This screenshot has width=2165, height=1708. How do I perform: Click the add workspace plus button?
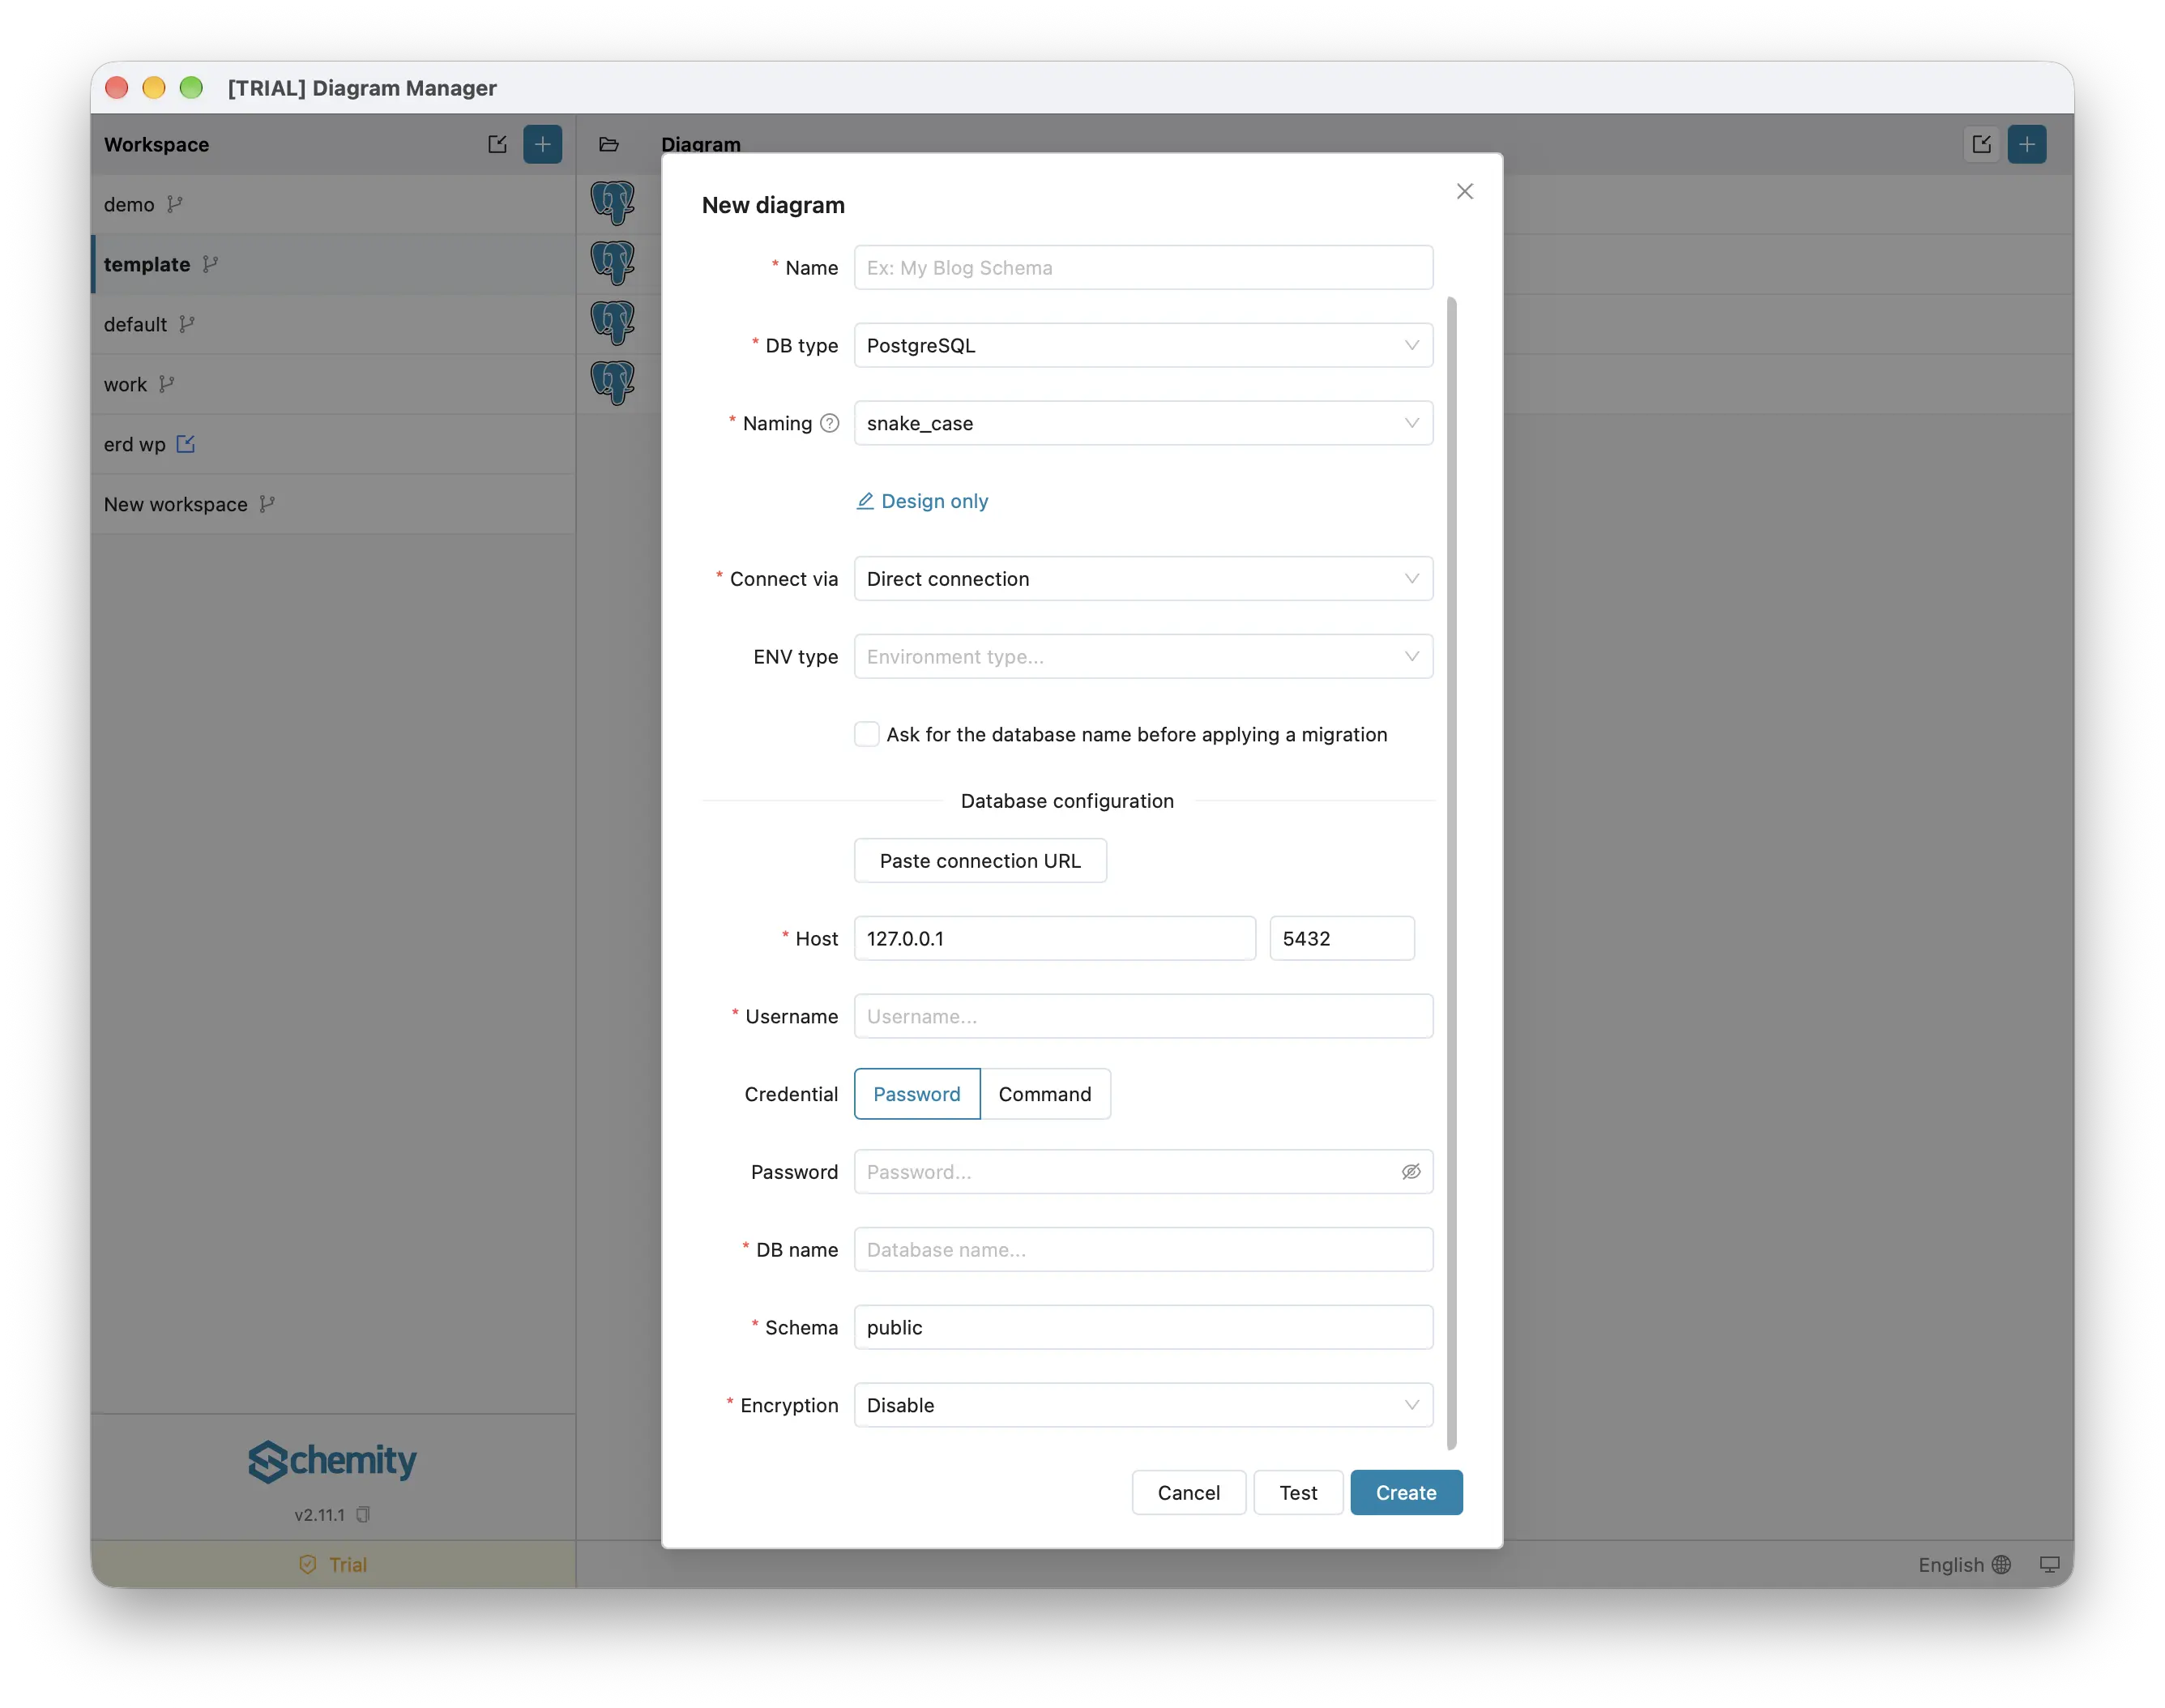542,144
